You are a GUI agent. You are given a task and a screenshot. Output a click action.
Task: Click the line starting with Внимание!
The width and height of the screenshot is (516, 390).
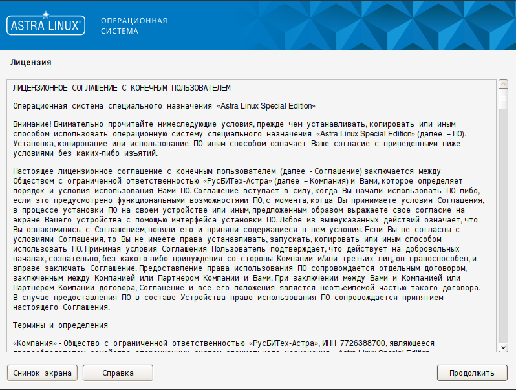[x=234, y=124]
